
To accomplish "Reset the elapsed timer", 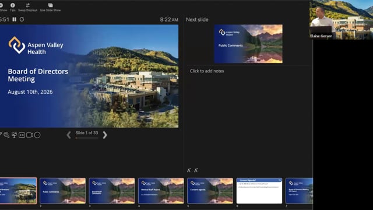I will point(22,19).
